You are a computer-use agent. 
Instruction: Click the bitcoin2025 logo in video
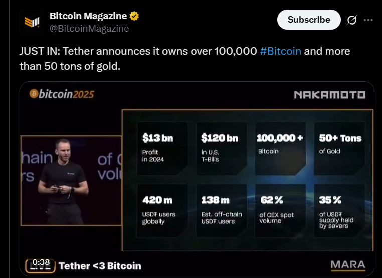pyautogui.click(x=62, y=94)
